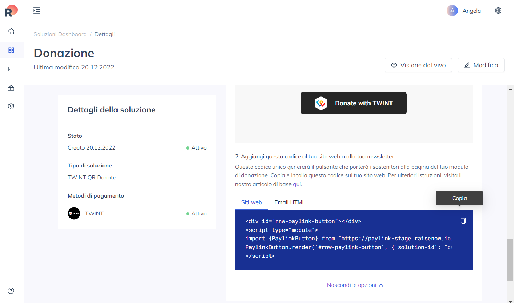The height and width of the screenshot is (303, 514).
Task: Switch to the Siti web tab
Action: 252,202
